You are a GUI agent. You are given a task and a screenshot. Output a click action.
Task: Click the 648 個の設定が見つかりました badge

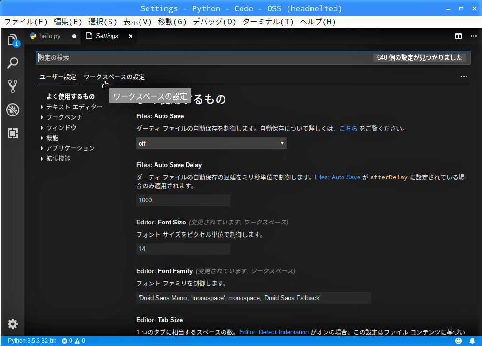420,58
